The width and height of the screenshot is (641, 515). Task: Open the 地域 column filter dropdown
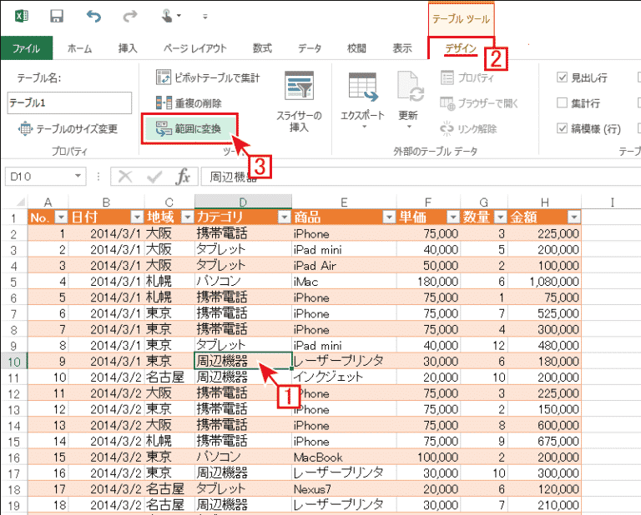click(x=187, y=217)
